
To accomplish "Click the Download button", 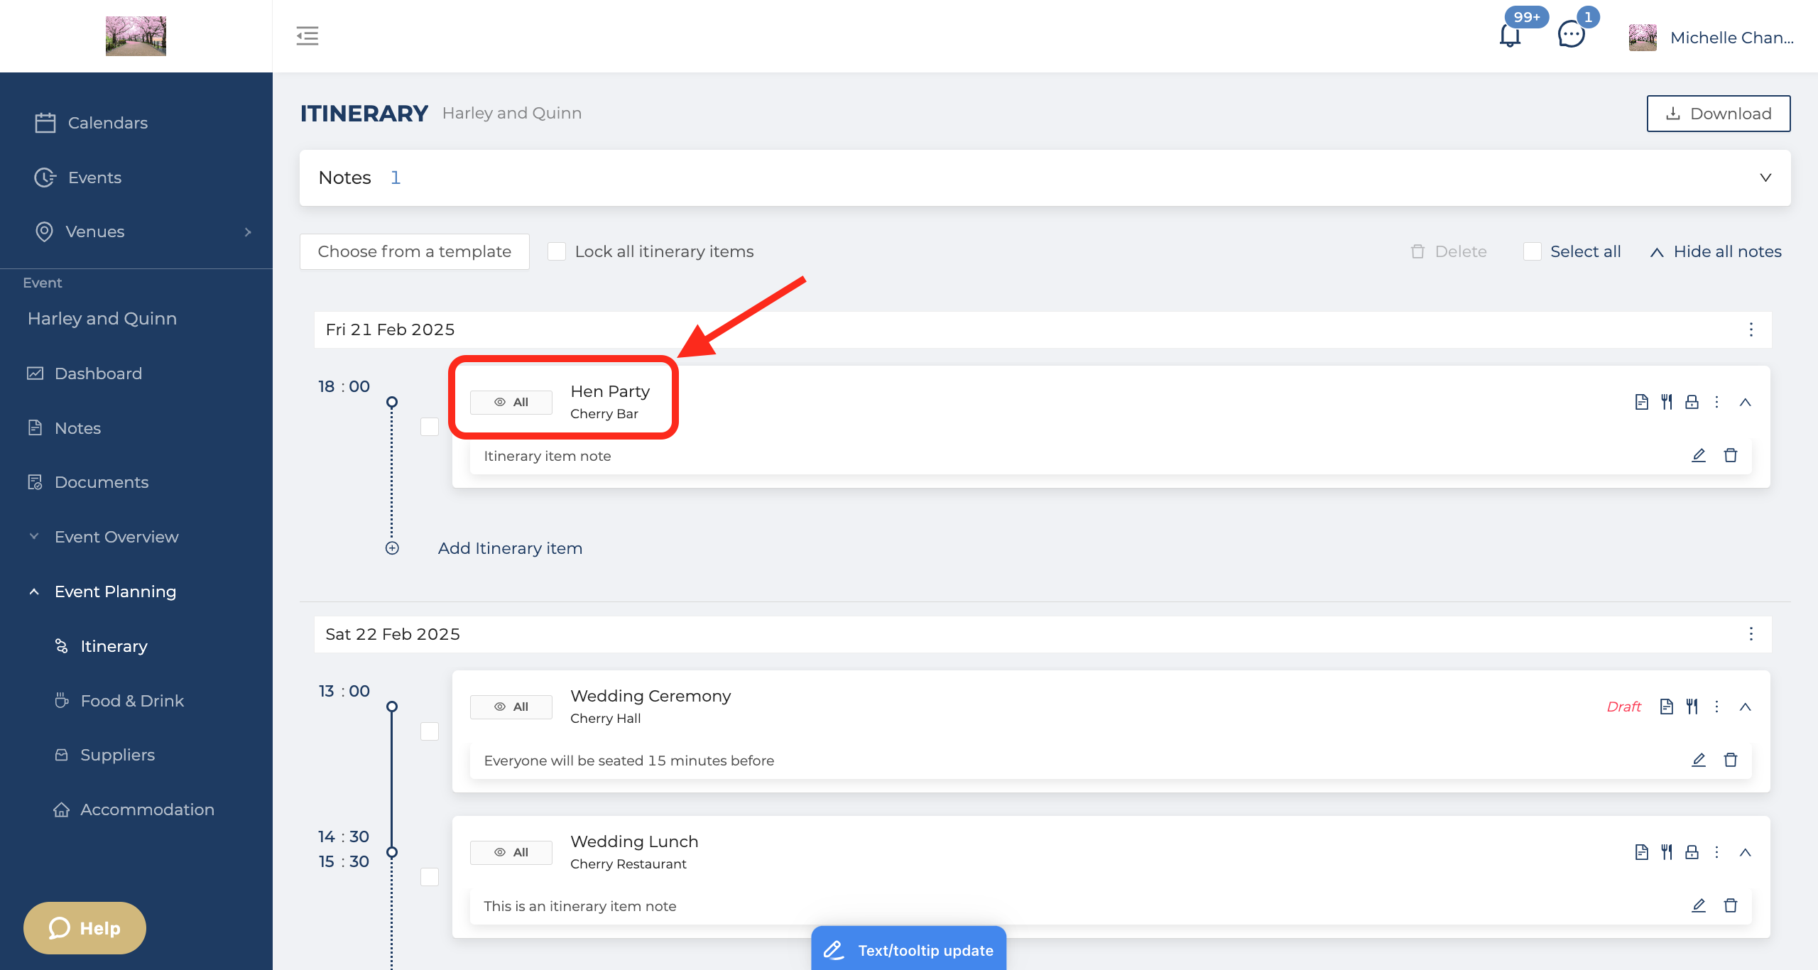I will 1719,114.
